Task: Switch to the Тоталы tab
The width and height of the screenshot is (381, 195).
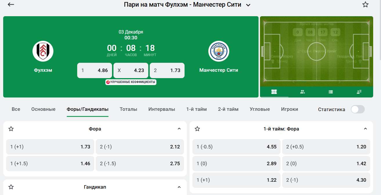Action: click(x=128, y=109)
